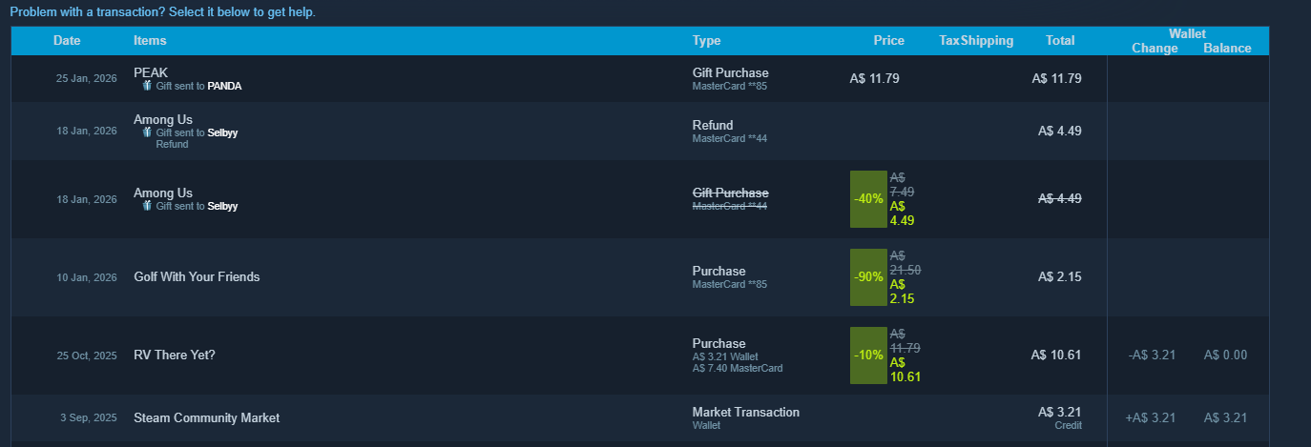
Task: Click the Total column header
Action: [1060, 40]
